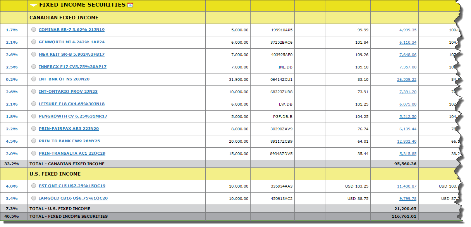Click the calendar icon beside Fixed Income Securities
The height and width of the screenshot is (227, 471).
pyautogui.click(x=130, y=5)
